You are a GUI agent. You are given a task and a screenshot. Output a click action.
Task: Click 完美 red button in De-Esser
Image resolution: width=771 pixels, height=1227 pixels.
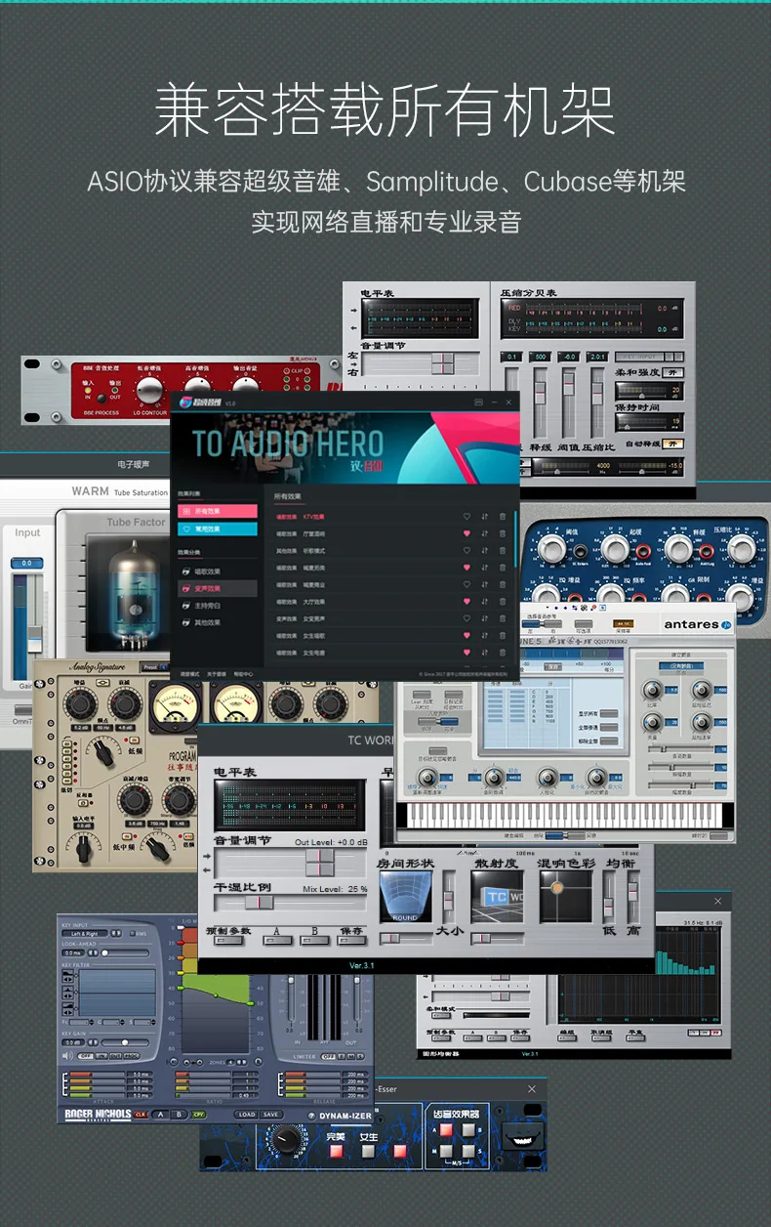[336, 1152]
